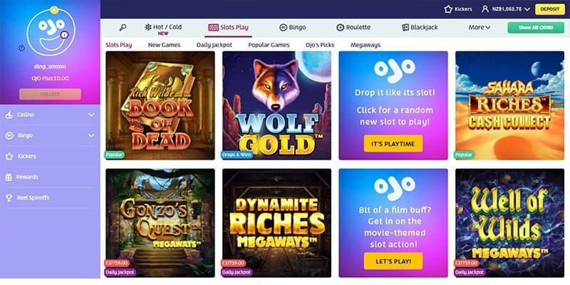
Task: Open the More dropdown menu
Action: point(479,27)
